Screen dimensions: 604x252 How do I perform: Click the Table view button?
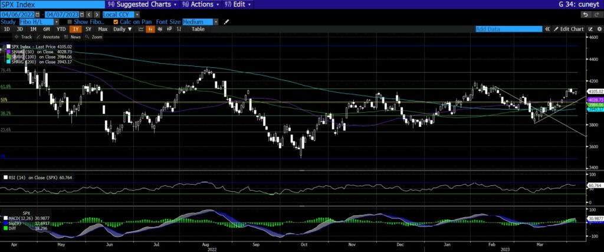coord(198,29)
